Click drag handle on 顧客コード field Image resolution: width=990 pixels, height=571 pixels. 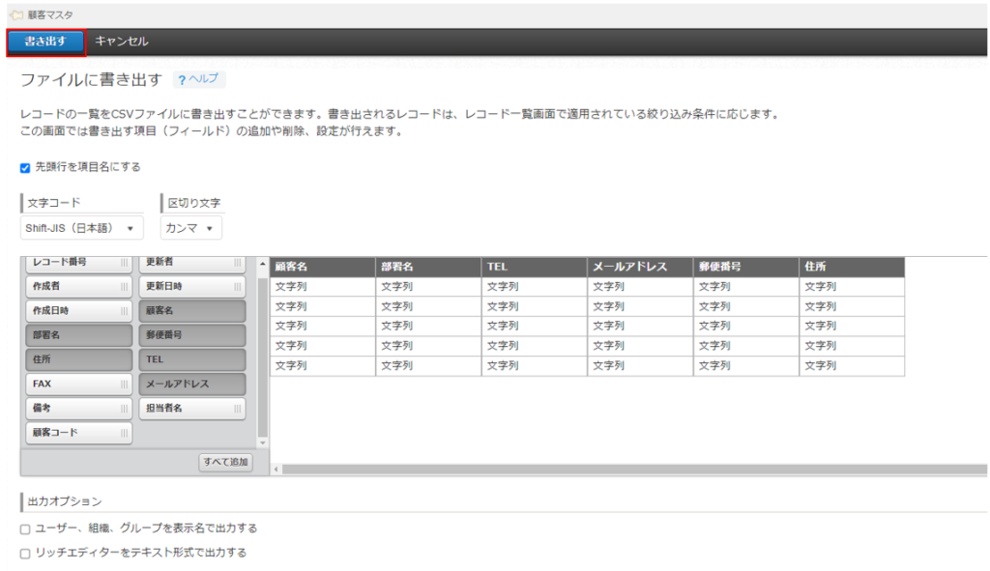(x=124, y=433)
